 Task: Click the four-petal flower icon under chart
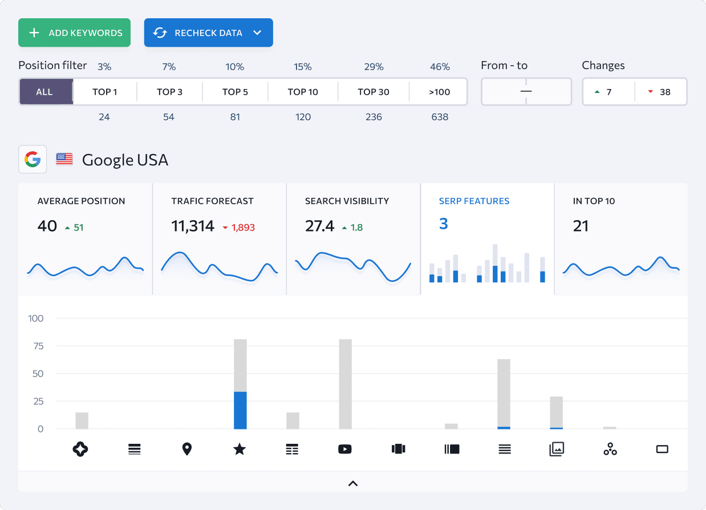pyautogui.click(x=81, y=450)
